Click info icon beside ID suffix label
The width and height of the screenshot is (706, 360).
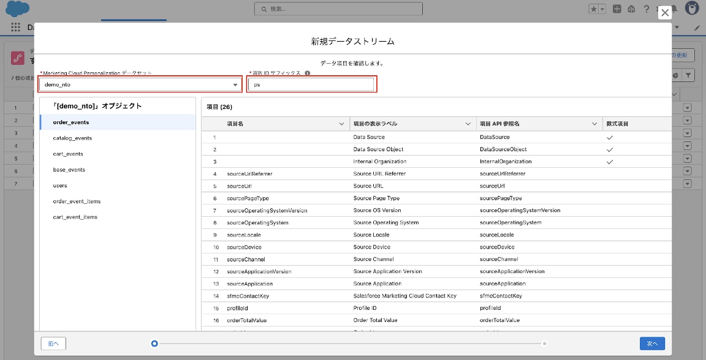(307, 73)
